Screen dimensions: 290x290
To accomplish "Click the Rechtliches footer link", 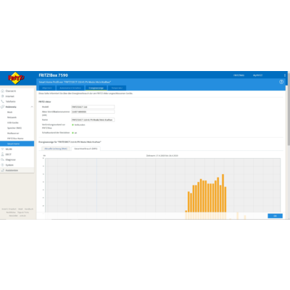I will point(11,212).
